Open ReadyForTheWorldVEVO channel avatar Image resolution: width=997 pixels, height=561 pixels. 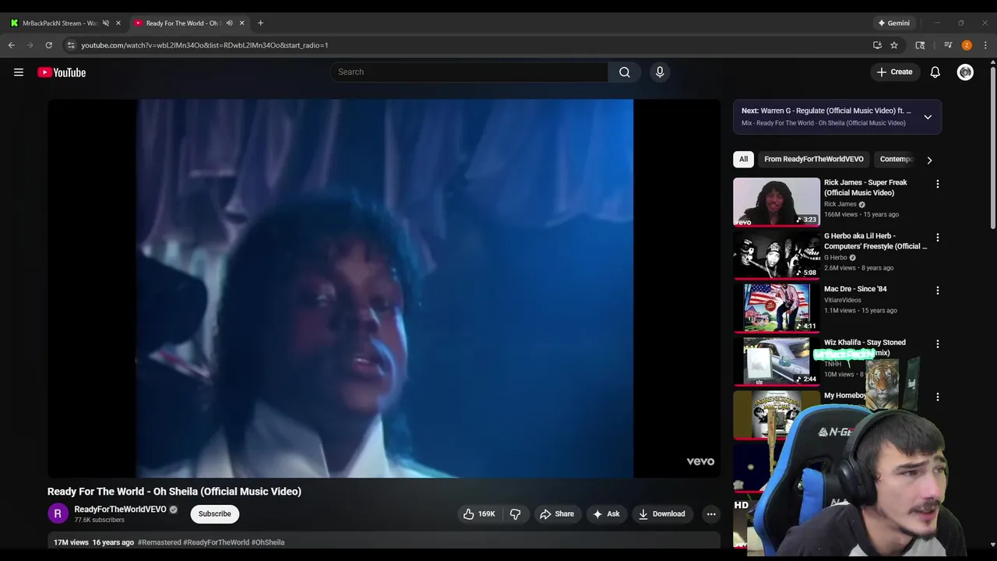58,514
